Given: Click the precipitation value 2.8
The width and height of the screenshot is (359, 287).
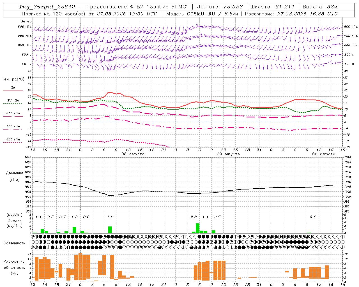Looking at the screenshot, I should pos(194,217).
